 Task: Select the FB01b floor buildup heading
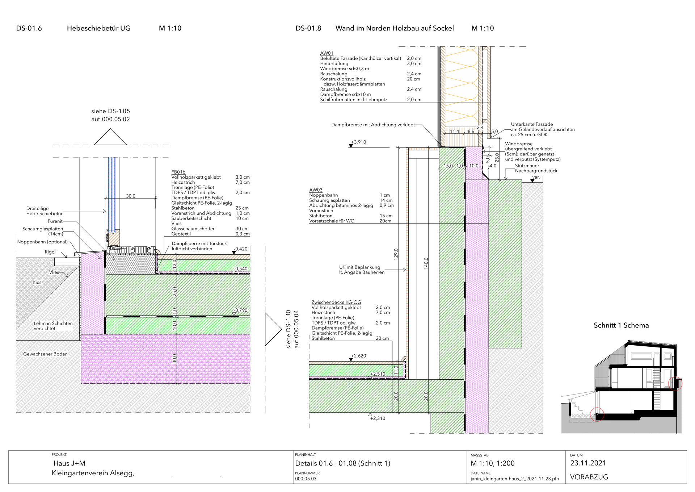(x=178, y=172)
